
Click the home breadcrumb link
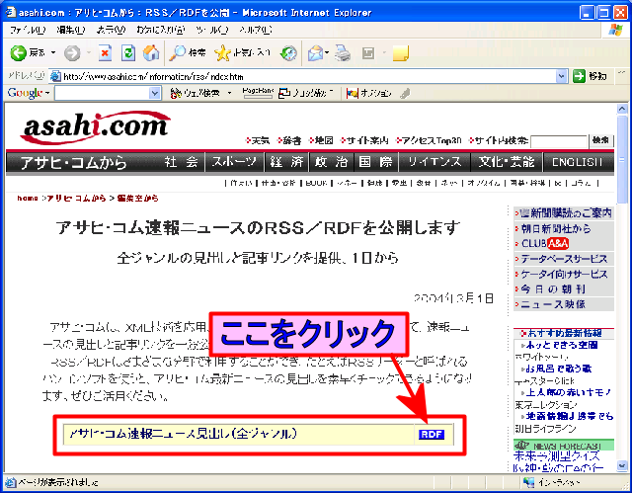pos(28,198)
